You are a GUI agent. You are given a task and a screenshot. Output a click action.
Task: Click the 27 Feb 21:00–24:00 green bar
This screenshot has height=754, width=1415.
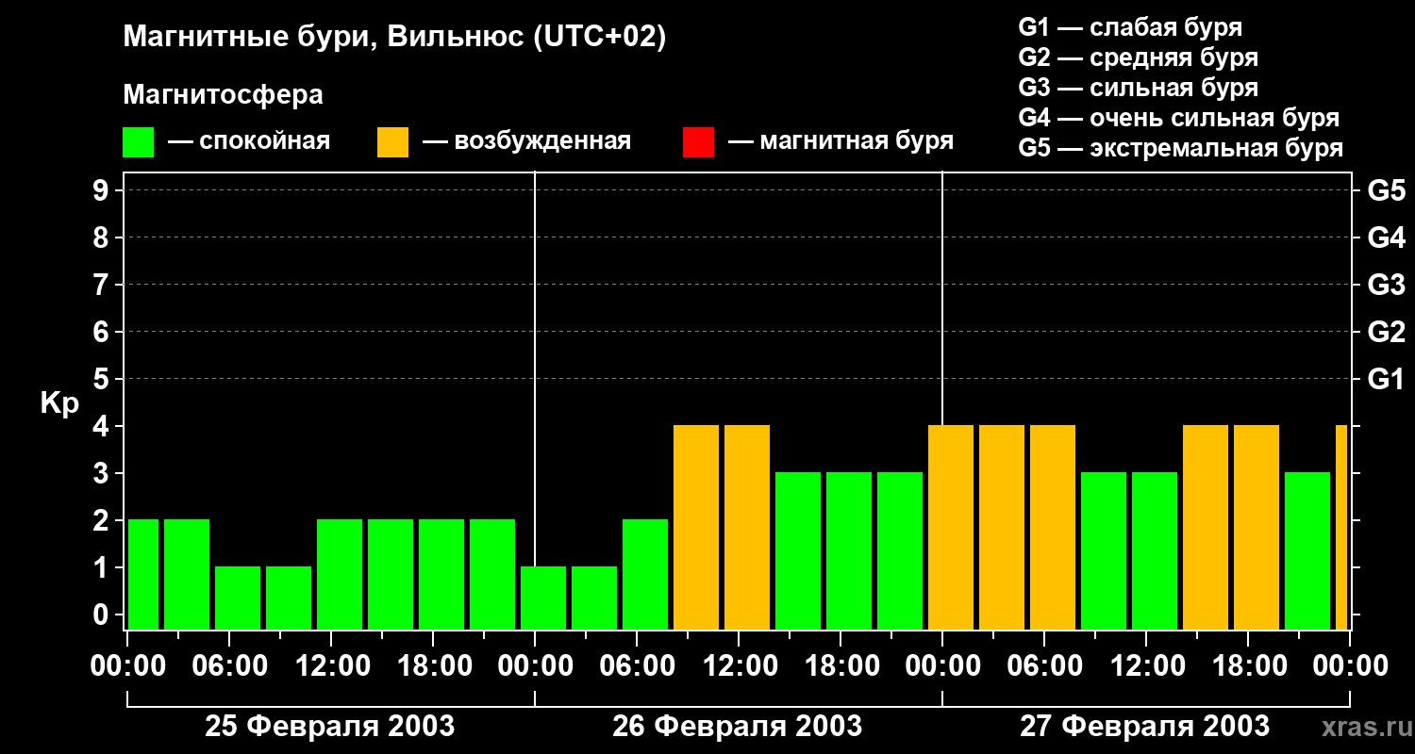click(1307, 550)
